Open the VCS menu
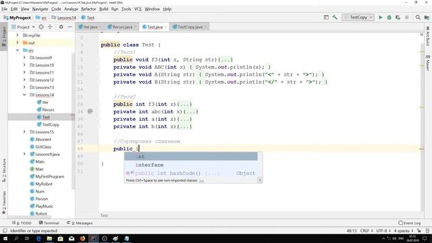The height and width of the screenshot is (243, 432). coord(138,9)
